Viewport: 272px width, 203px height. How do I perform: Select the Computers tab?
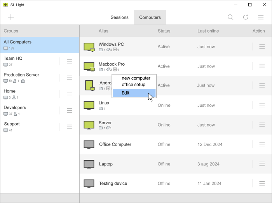150,17
